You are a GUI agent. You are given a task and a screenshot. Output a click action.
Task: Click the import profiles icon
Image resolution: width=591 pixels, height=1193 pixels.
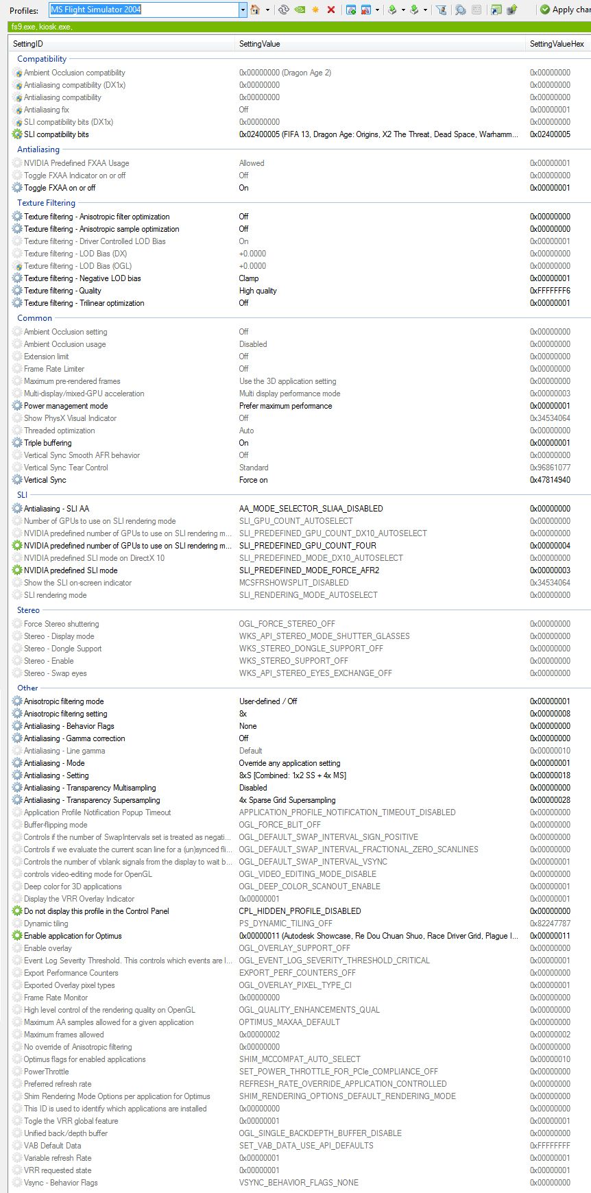414,10
